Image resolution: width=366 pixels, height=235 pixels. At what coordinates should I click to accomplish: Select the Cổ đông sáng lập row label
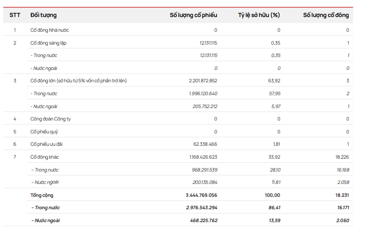coord(48,43)
